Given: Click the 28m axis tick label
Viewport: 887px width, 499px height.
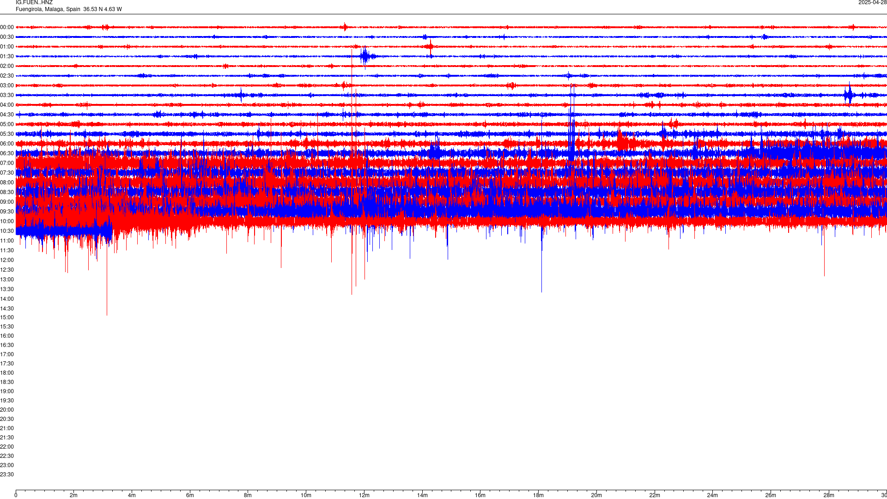Looking at the screenshot, I should 829,495.
